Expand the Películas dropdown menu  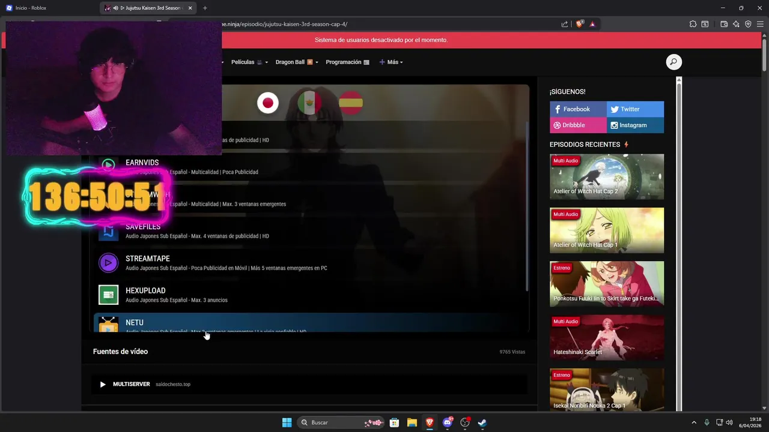point(249,62)
